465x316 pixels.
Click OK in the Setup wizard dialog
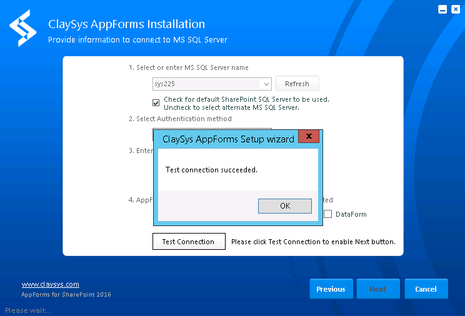[x=285, y=205]
